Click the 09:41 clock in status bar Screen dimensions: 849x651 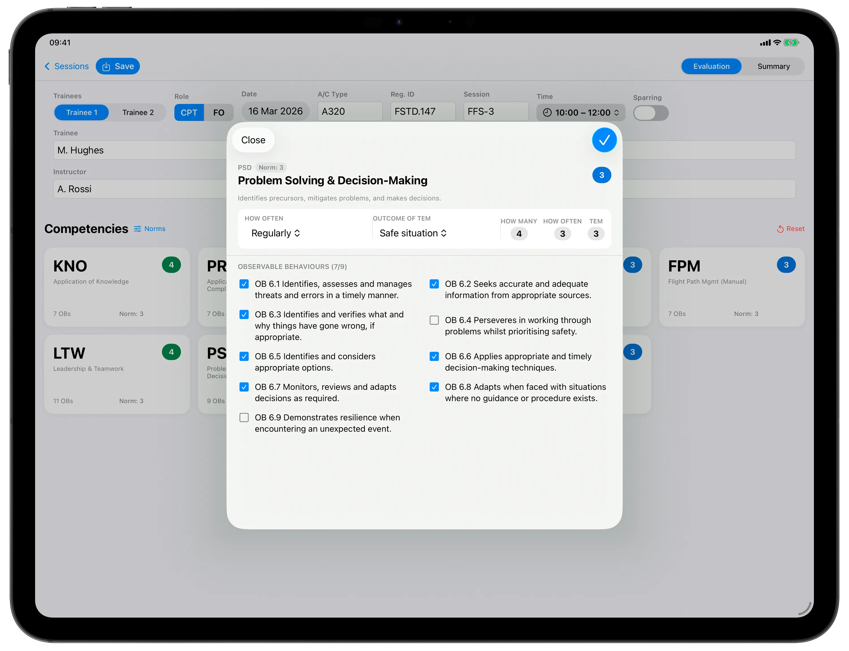[x=60, y=43]
